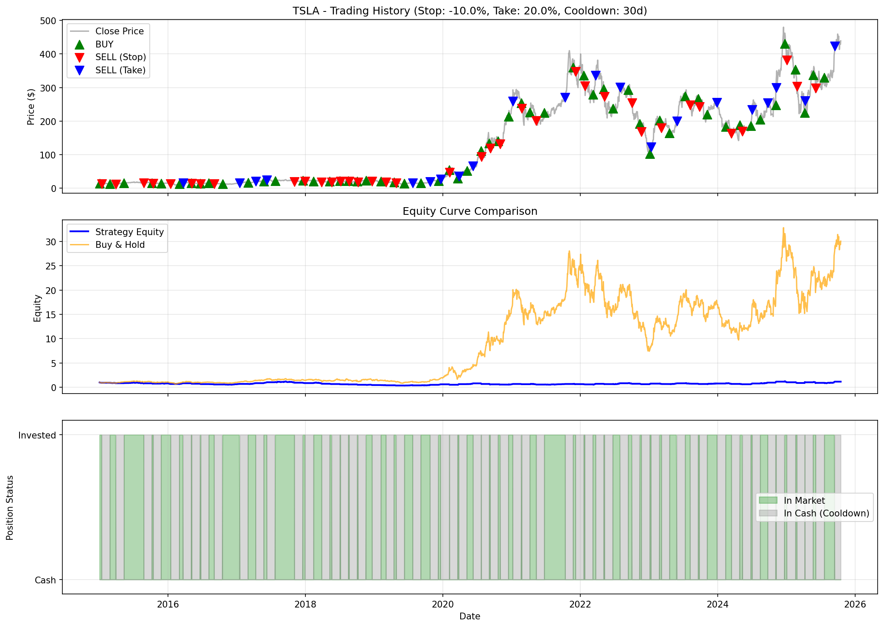Click the Invested label on position axis
884x627 pixels.
pyautogui.click(x=37, y=436)
